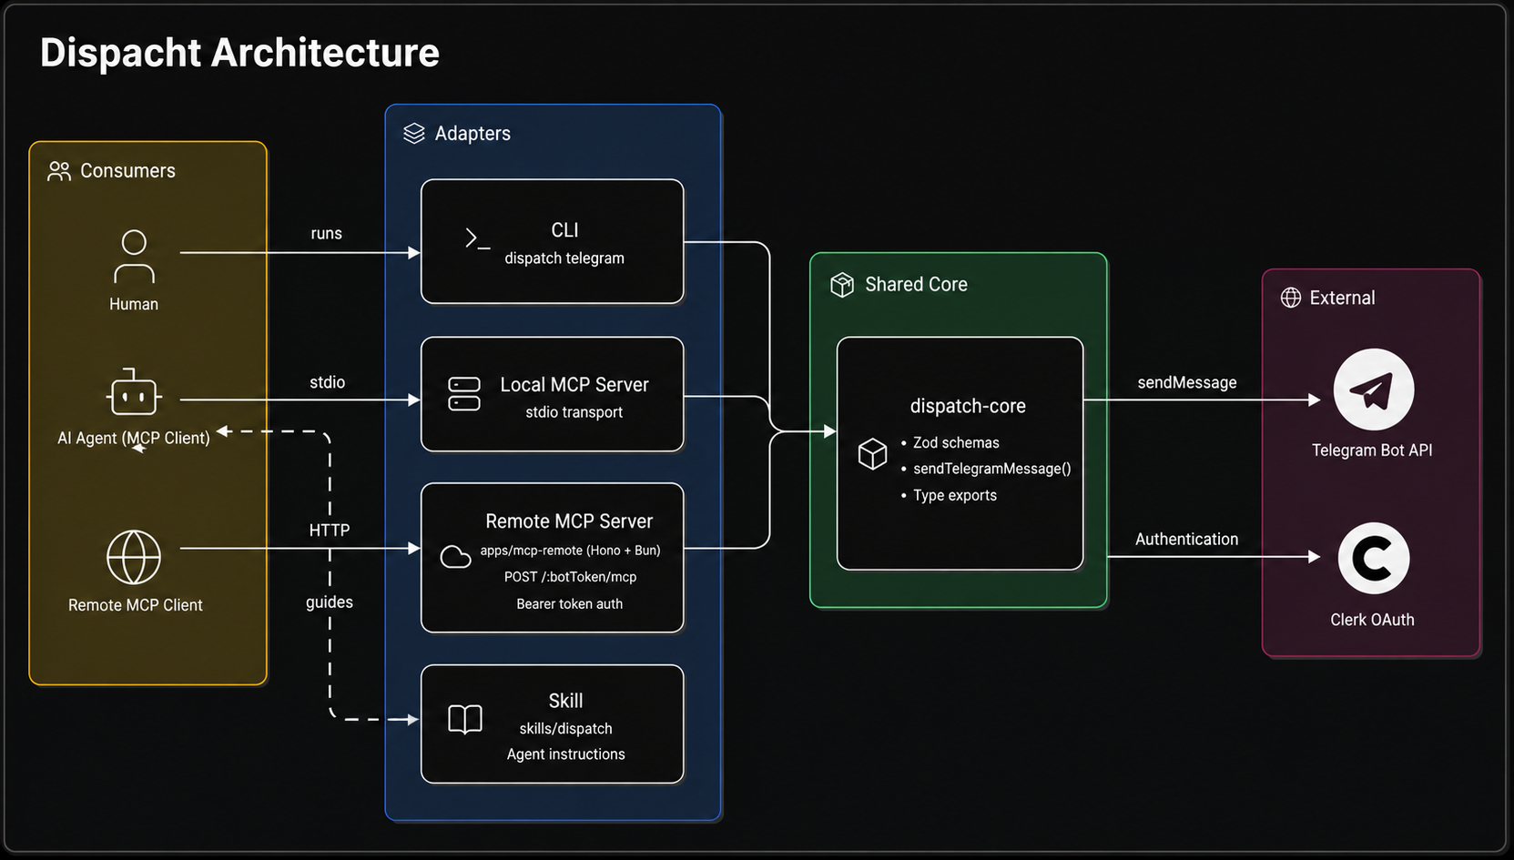The width and height of the screenshot is (1514, 860).
Task: Click the 'AI Agent (MCP Client)' label
Action: coord(134,438)
